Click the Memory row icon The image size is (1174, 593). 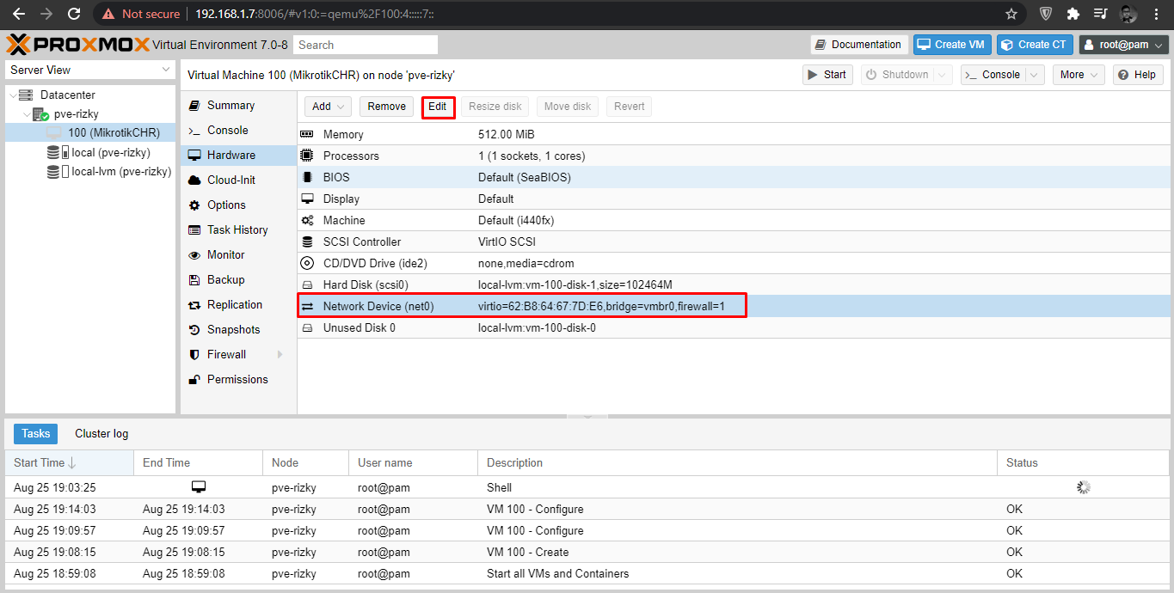[307, 134]
